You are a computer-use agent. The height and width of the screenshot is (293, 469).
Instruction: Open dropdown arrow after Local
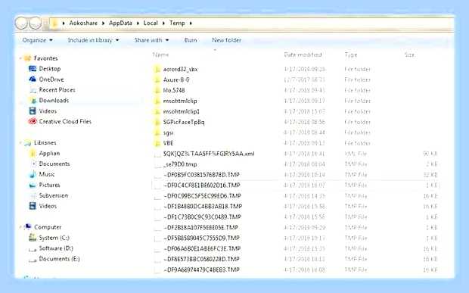click(x=163, y=23)
